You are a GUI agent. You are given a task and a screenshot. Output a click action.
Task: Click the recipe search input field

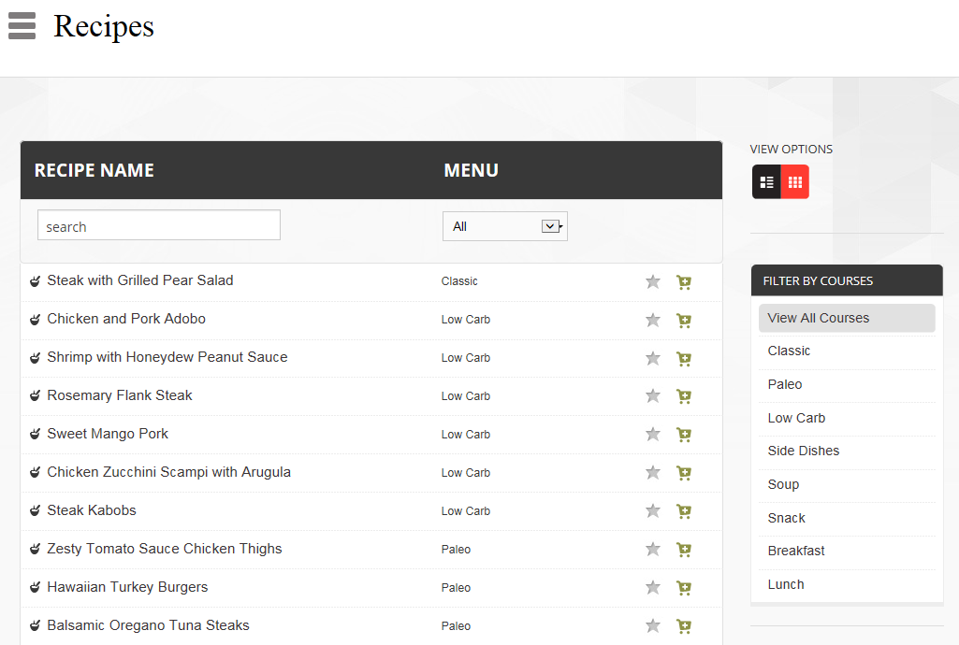click(159, 226)
